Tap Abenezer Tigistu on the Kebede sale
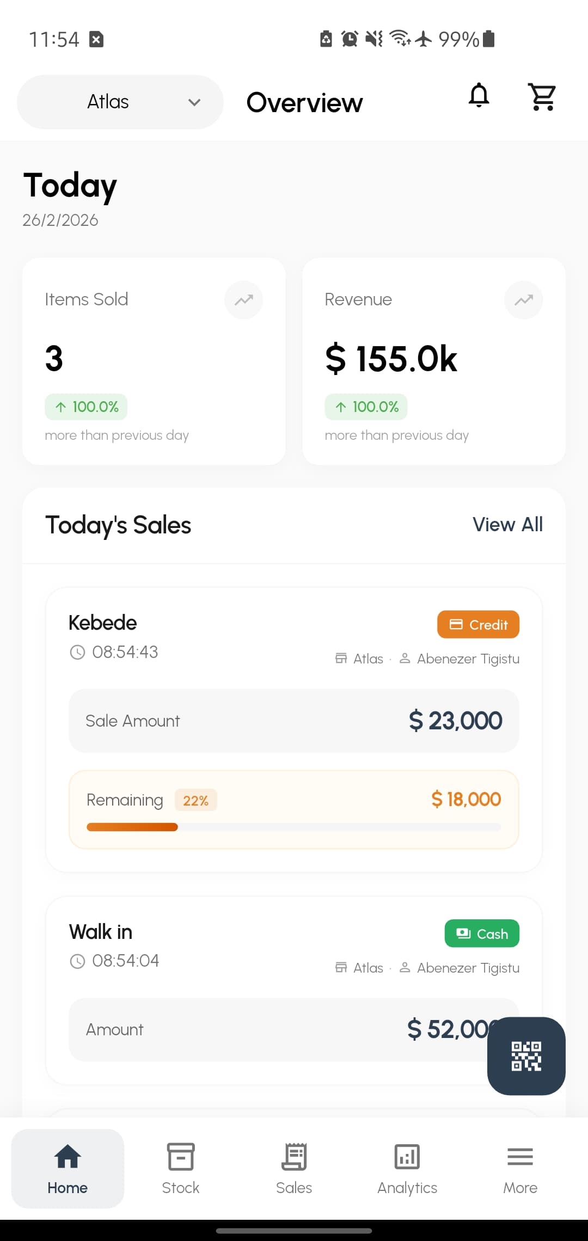Viewport: 588px width, 1241px height. click(468, 659)
